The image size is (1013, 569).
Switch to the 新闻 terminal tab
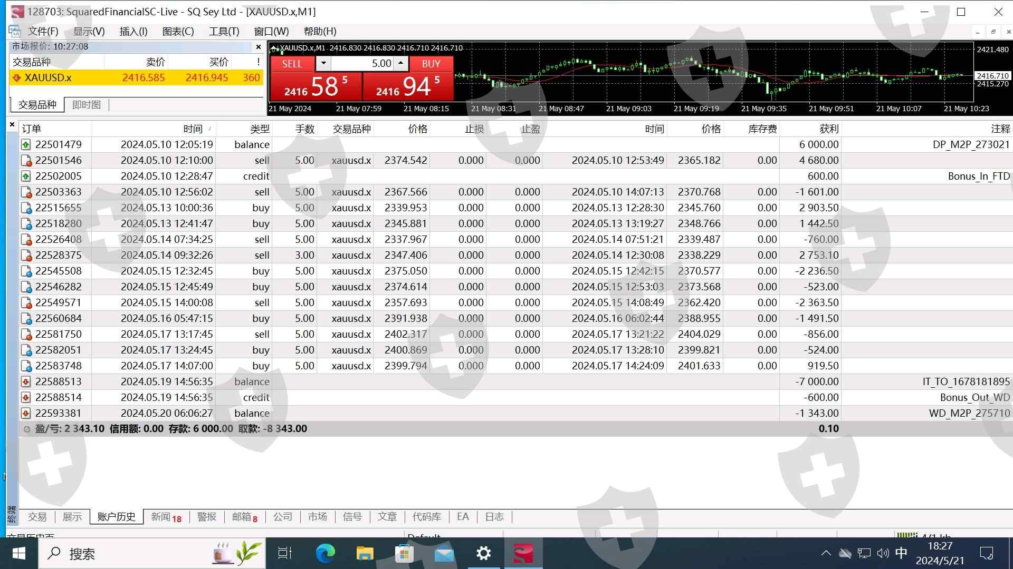click(x=166, y=517)
